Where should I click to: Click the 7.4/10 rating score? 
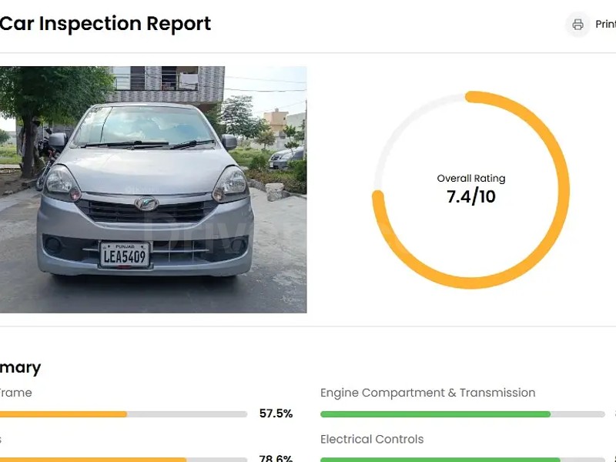coord(471,197)
